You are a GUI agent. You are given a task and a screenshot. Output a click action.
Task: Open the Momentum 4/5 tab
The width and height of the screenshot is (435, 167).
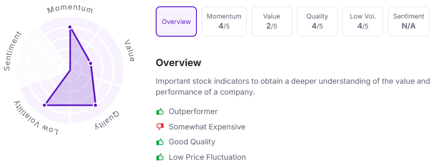pos(224,22)
